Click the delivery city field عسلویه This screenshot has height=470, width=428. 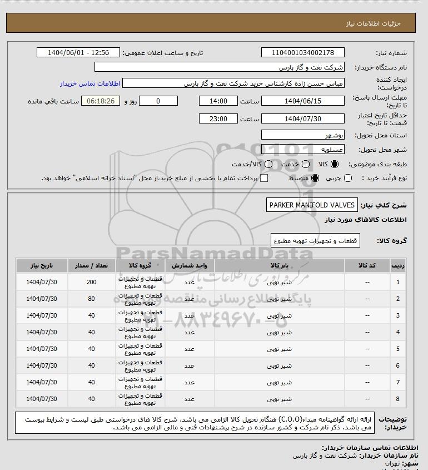coord(303,149)
